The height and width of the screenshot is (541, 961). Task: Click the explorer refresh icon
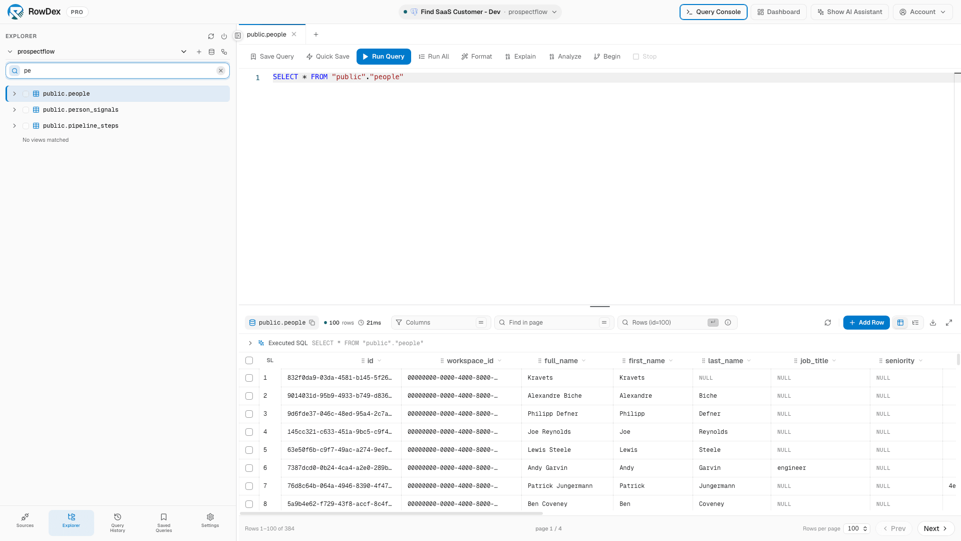(211, 37)
